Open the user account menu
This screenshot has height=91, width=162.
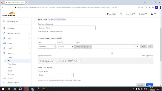153,14
